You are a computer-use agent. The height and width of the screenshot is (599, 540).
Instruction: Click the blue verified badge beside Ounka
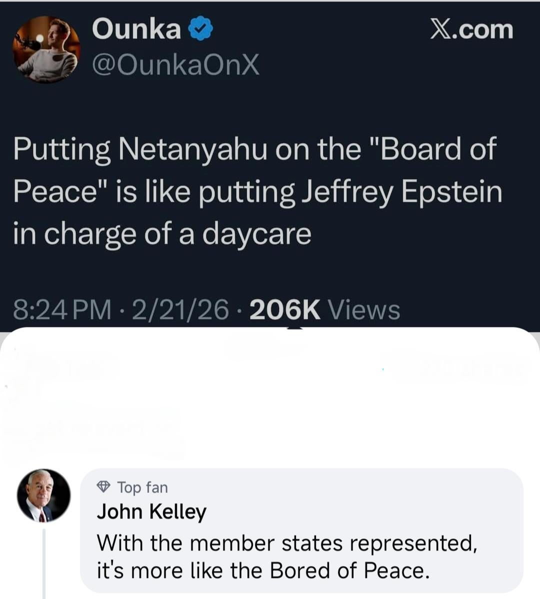[200, 29]
